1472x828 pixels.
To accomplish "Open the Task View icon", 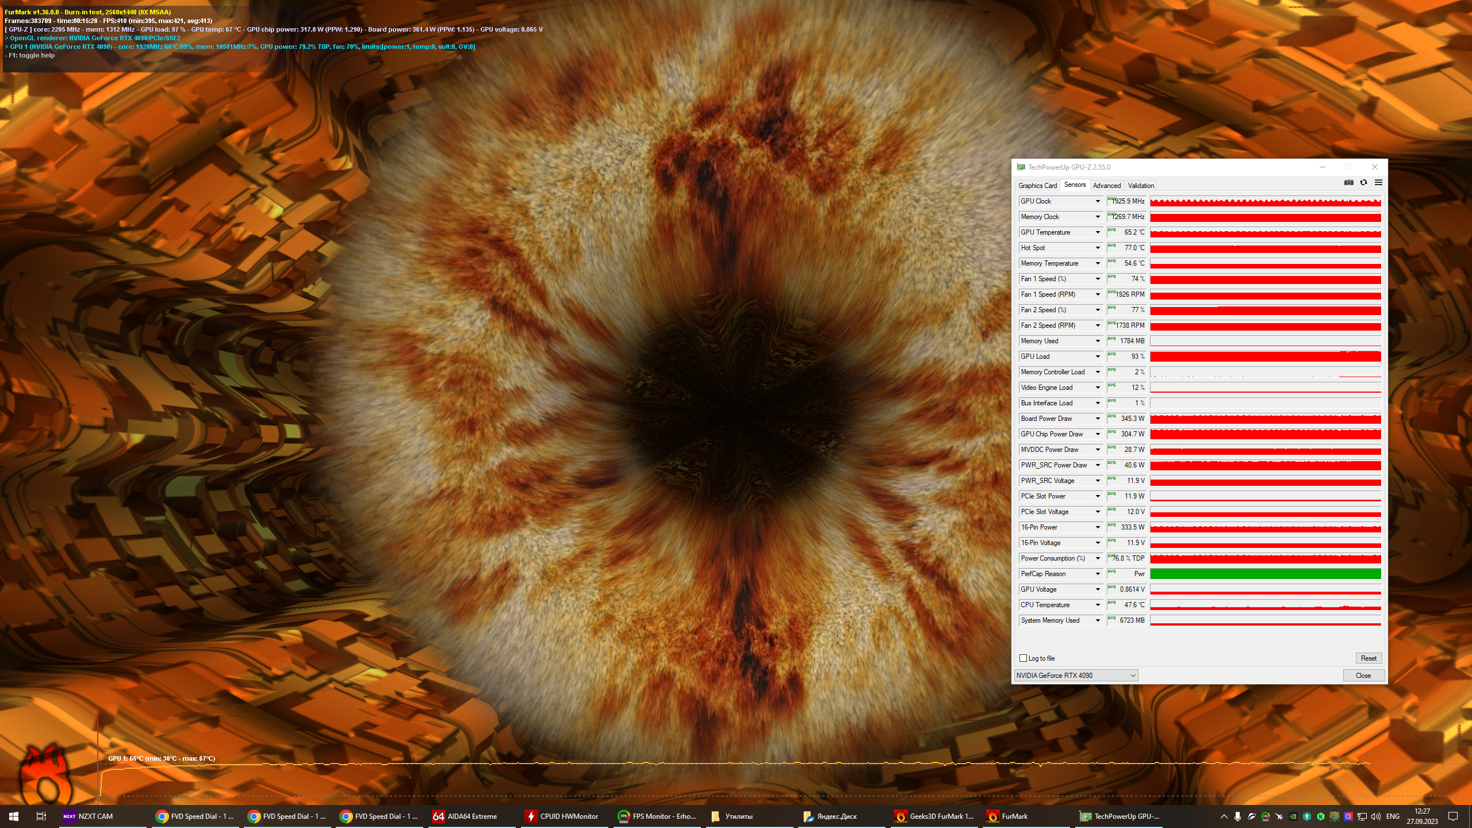I will [41, 816].
